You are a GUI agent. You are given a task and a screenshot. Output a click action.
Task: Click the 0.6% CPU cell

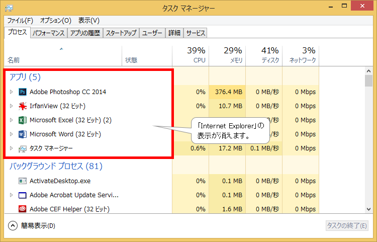coord(191,148)
